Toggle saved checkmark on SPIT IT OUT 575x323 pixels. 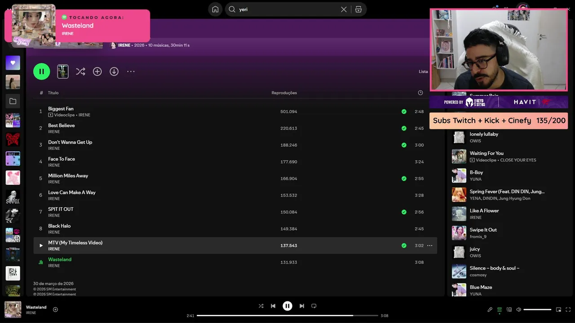coord(404,212)
